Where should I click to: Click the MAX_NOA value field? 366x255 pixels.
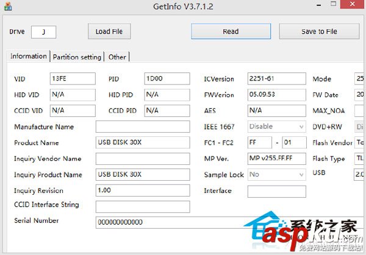(x=360, y=110)
